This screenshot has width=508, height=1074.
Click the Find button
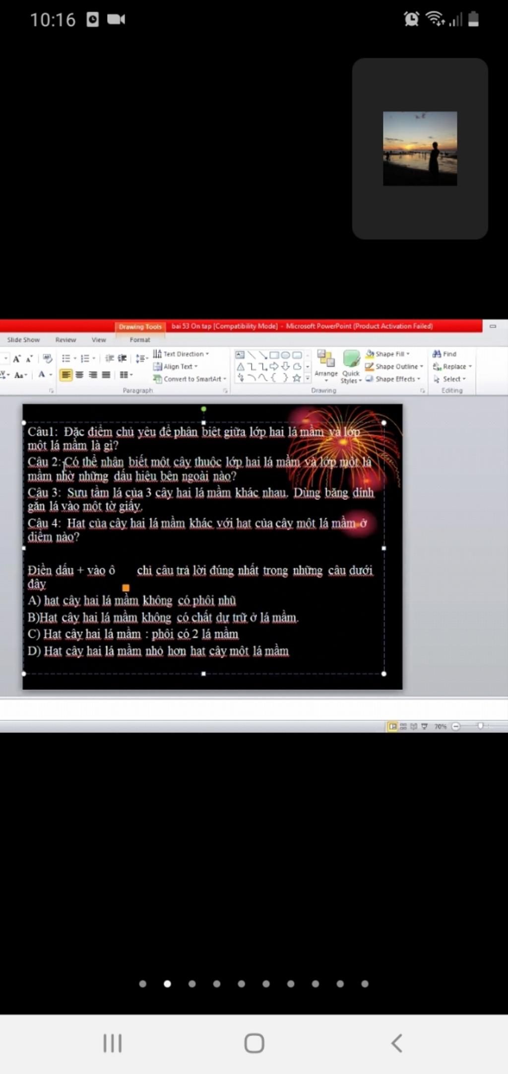click(x=444, y=354)
